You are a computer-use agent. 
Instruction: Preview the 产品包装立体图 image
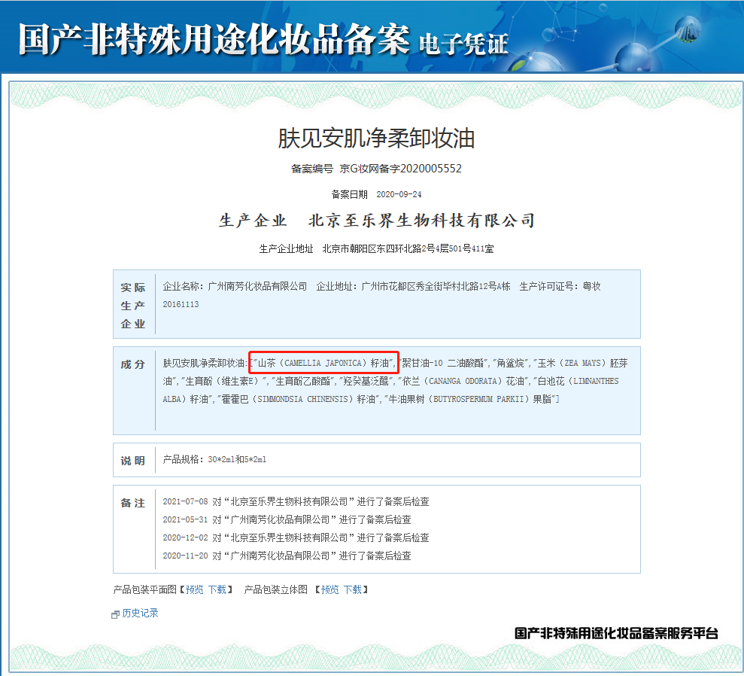329,589
